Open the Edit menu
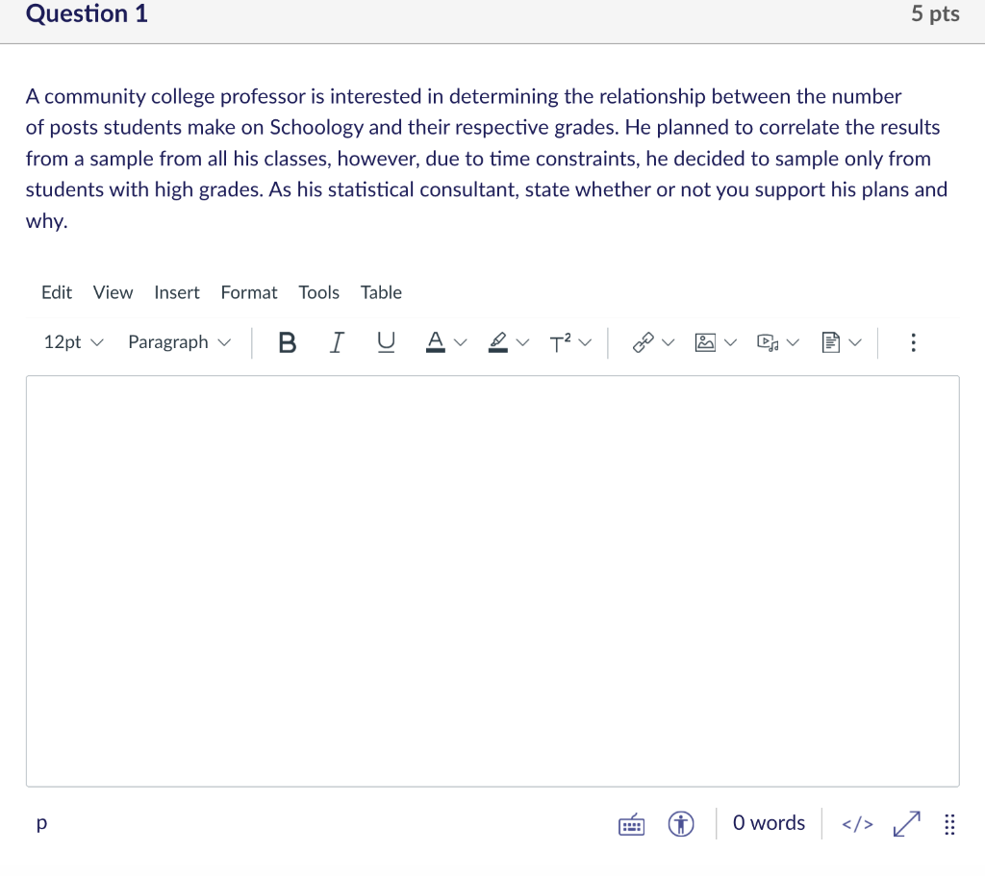This screenshot has height=876, width=985. tap(57, 292)
